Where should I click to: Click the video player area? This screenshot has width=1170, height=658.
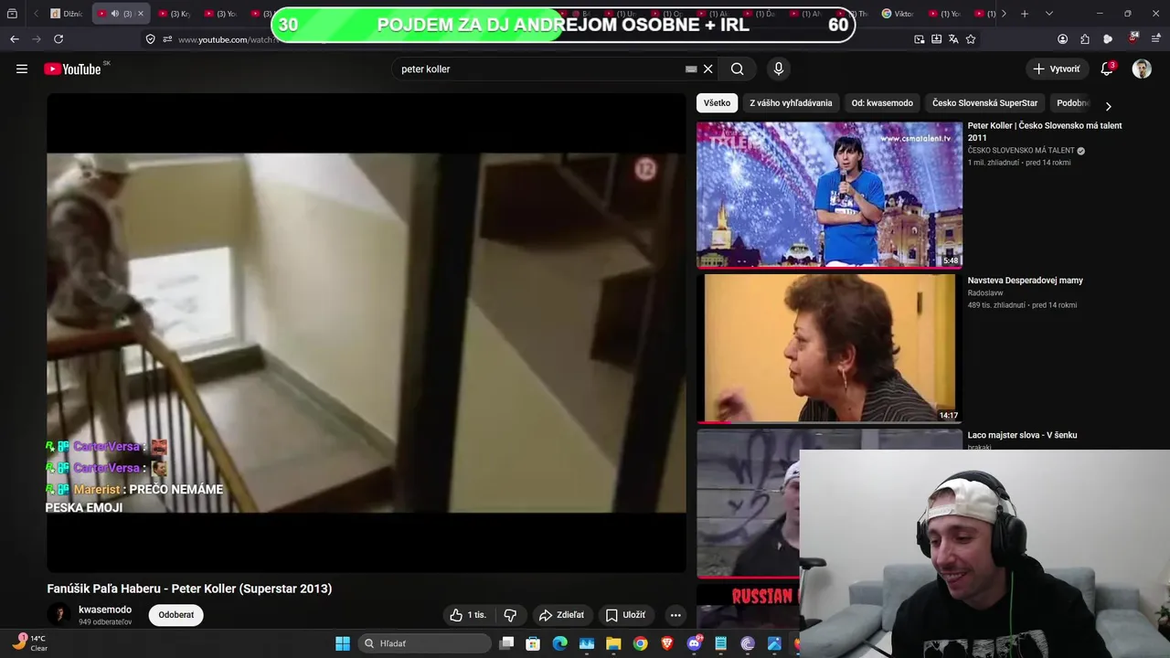pyautogui.click(x=367, y=333)
